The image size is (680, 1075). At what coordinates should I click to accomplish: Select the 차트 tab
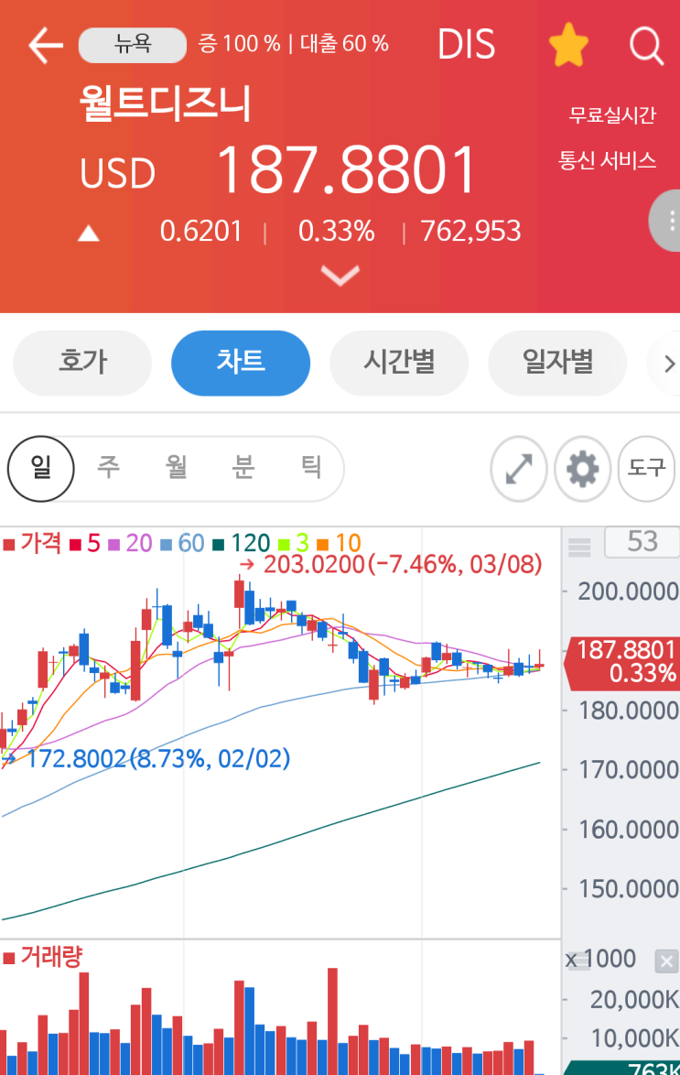click(241, 363)
